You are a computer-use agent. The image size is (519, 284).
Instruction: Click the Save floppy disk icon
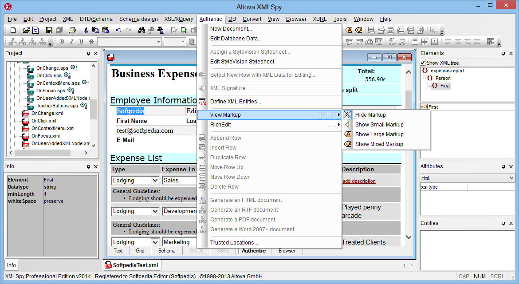tap(49, 30)
